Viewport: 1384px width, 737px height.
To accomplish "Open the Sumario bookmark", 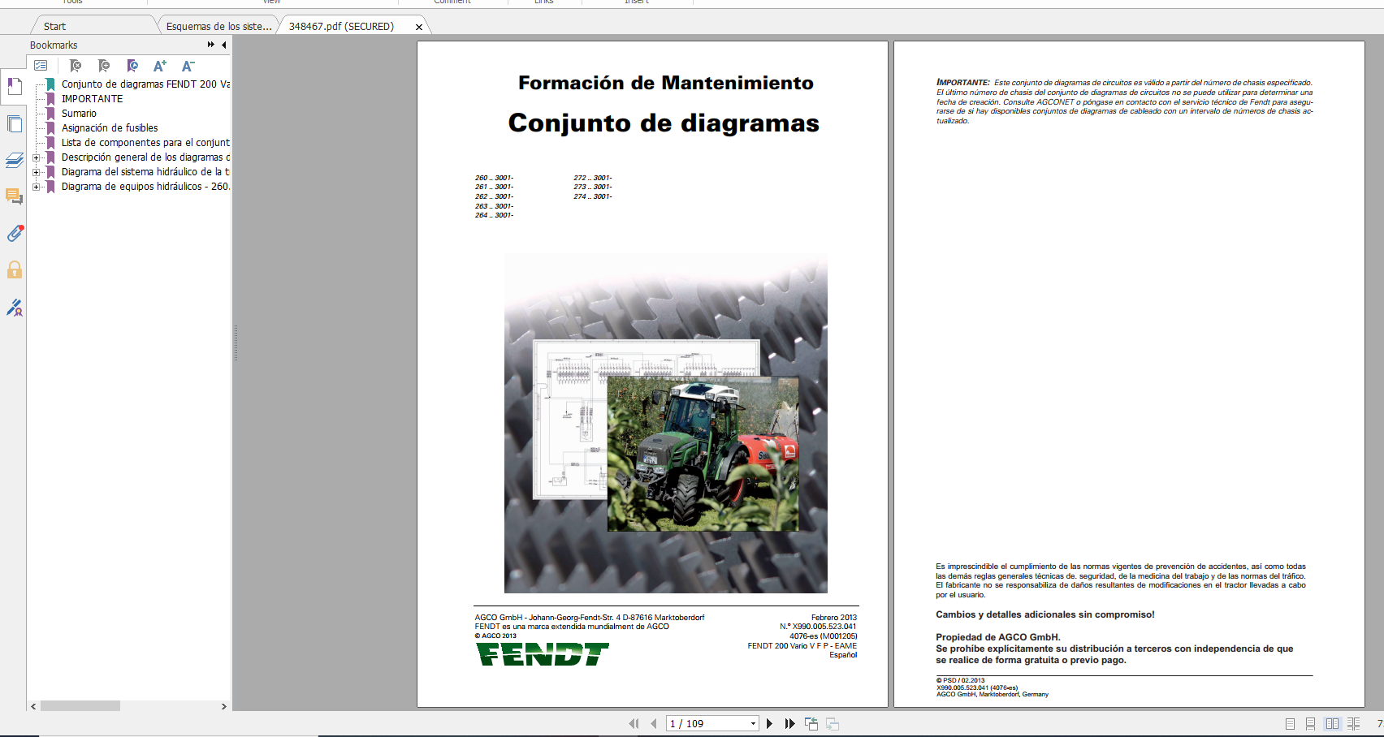I will point(79,114).
